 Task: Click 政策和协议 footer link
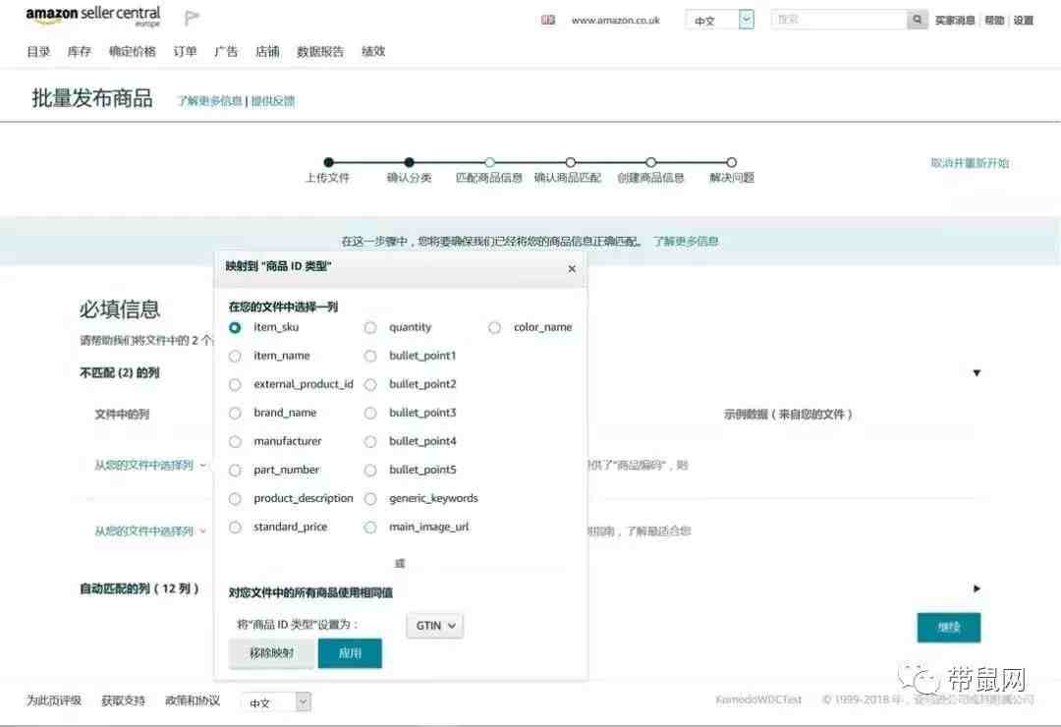[x=193, y=700]
